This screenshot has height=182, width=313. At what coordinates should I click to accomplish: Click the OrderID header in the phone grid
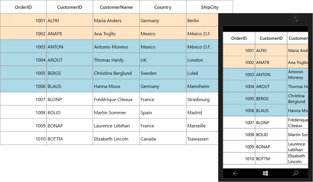pyautogui.click(x=239, y=38)
